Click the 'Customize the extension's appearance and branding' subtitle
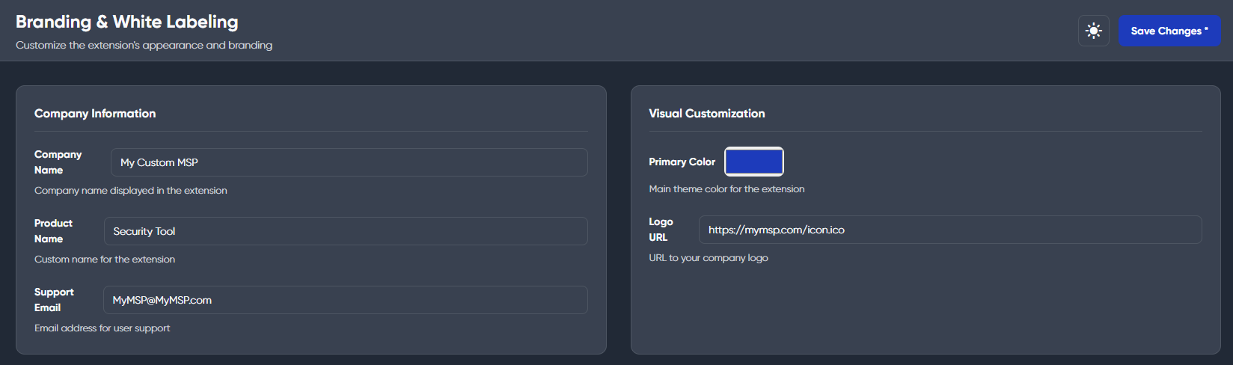The image size is (1233, 365). [x=144, y=46]
